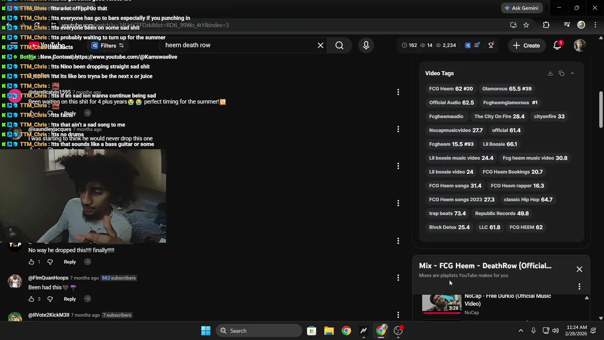Bookmark this page with the star icon

click(526, 25)
